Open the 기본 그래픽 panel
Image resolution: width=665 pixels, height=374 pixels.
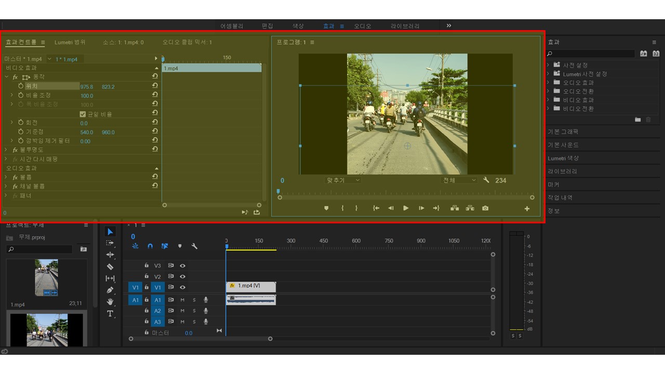(563, 132)
